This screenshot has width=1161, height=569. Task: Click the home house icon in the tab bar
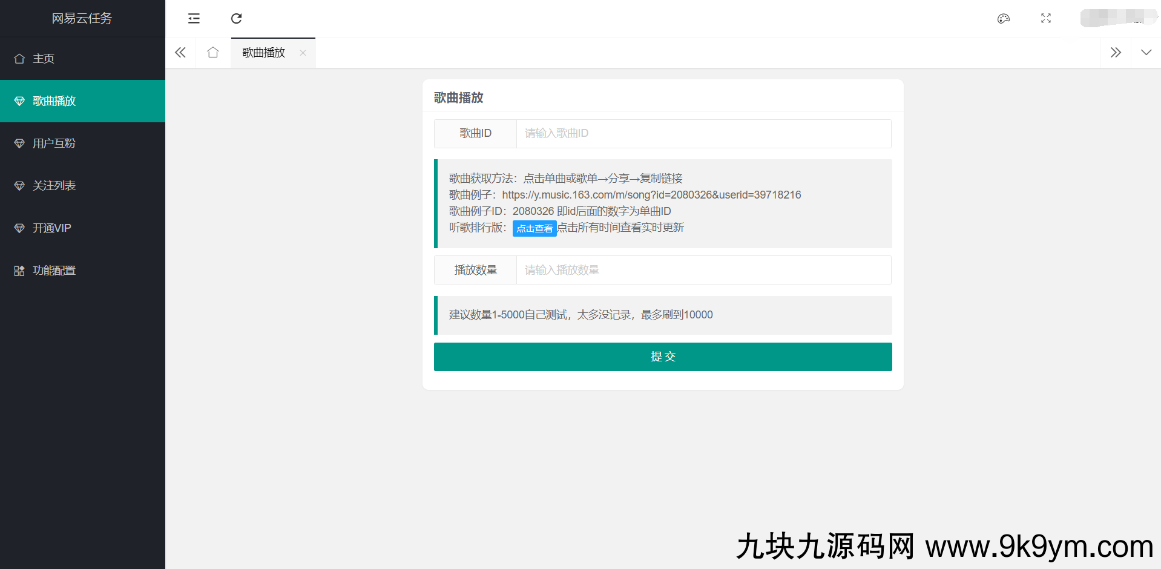coord(212,53)
